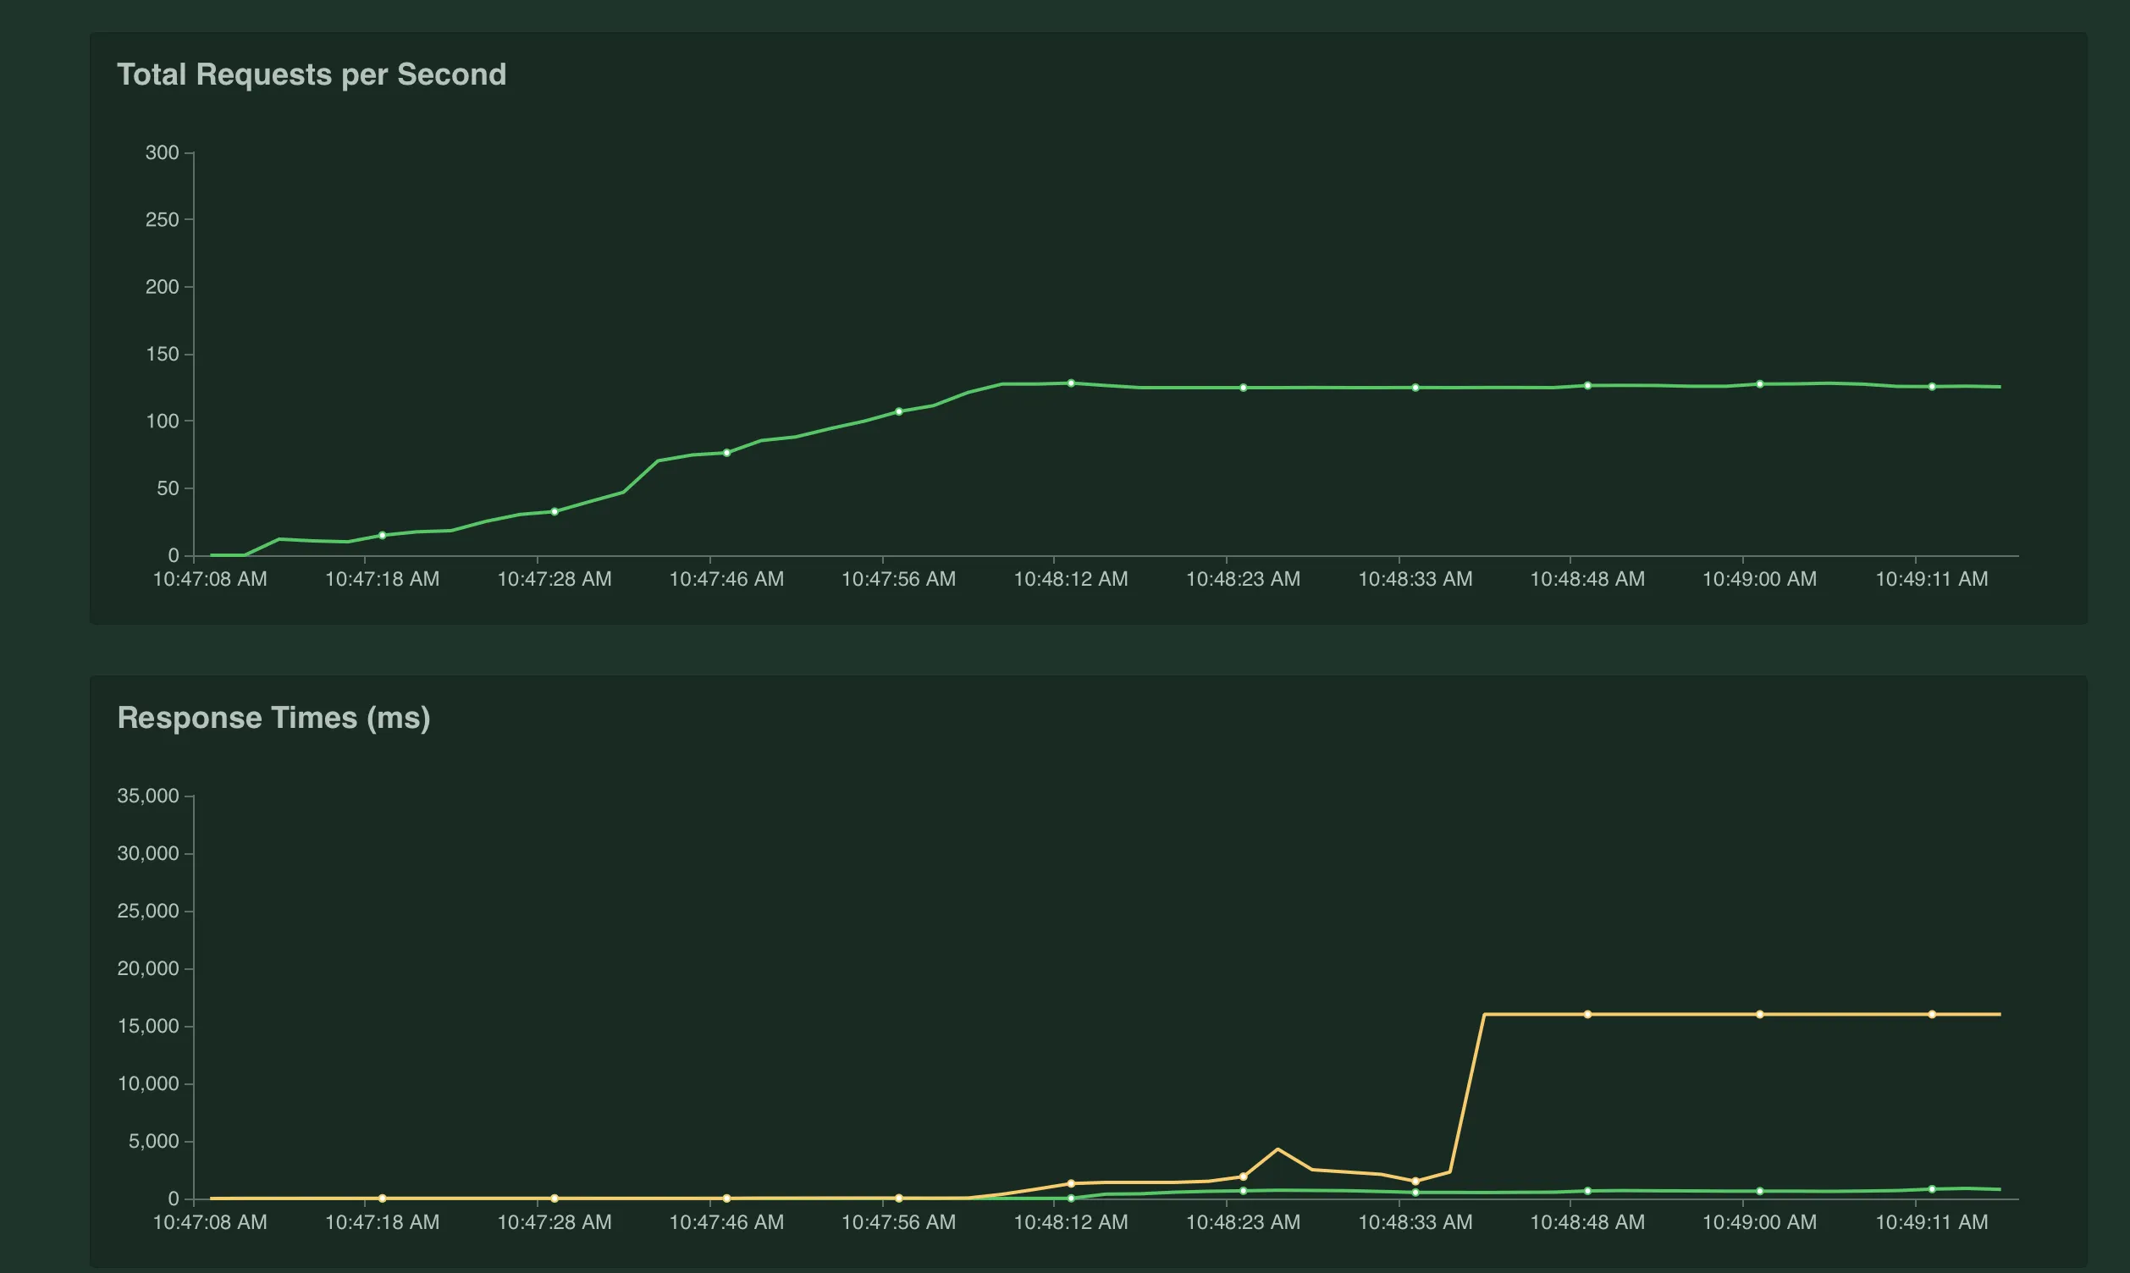
Task: Click the 'Total Requests per Second' chart title
Action: point(312,74)
